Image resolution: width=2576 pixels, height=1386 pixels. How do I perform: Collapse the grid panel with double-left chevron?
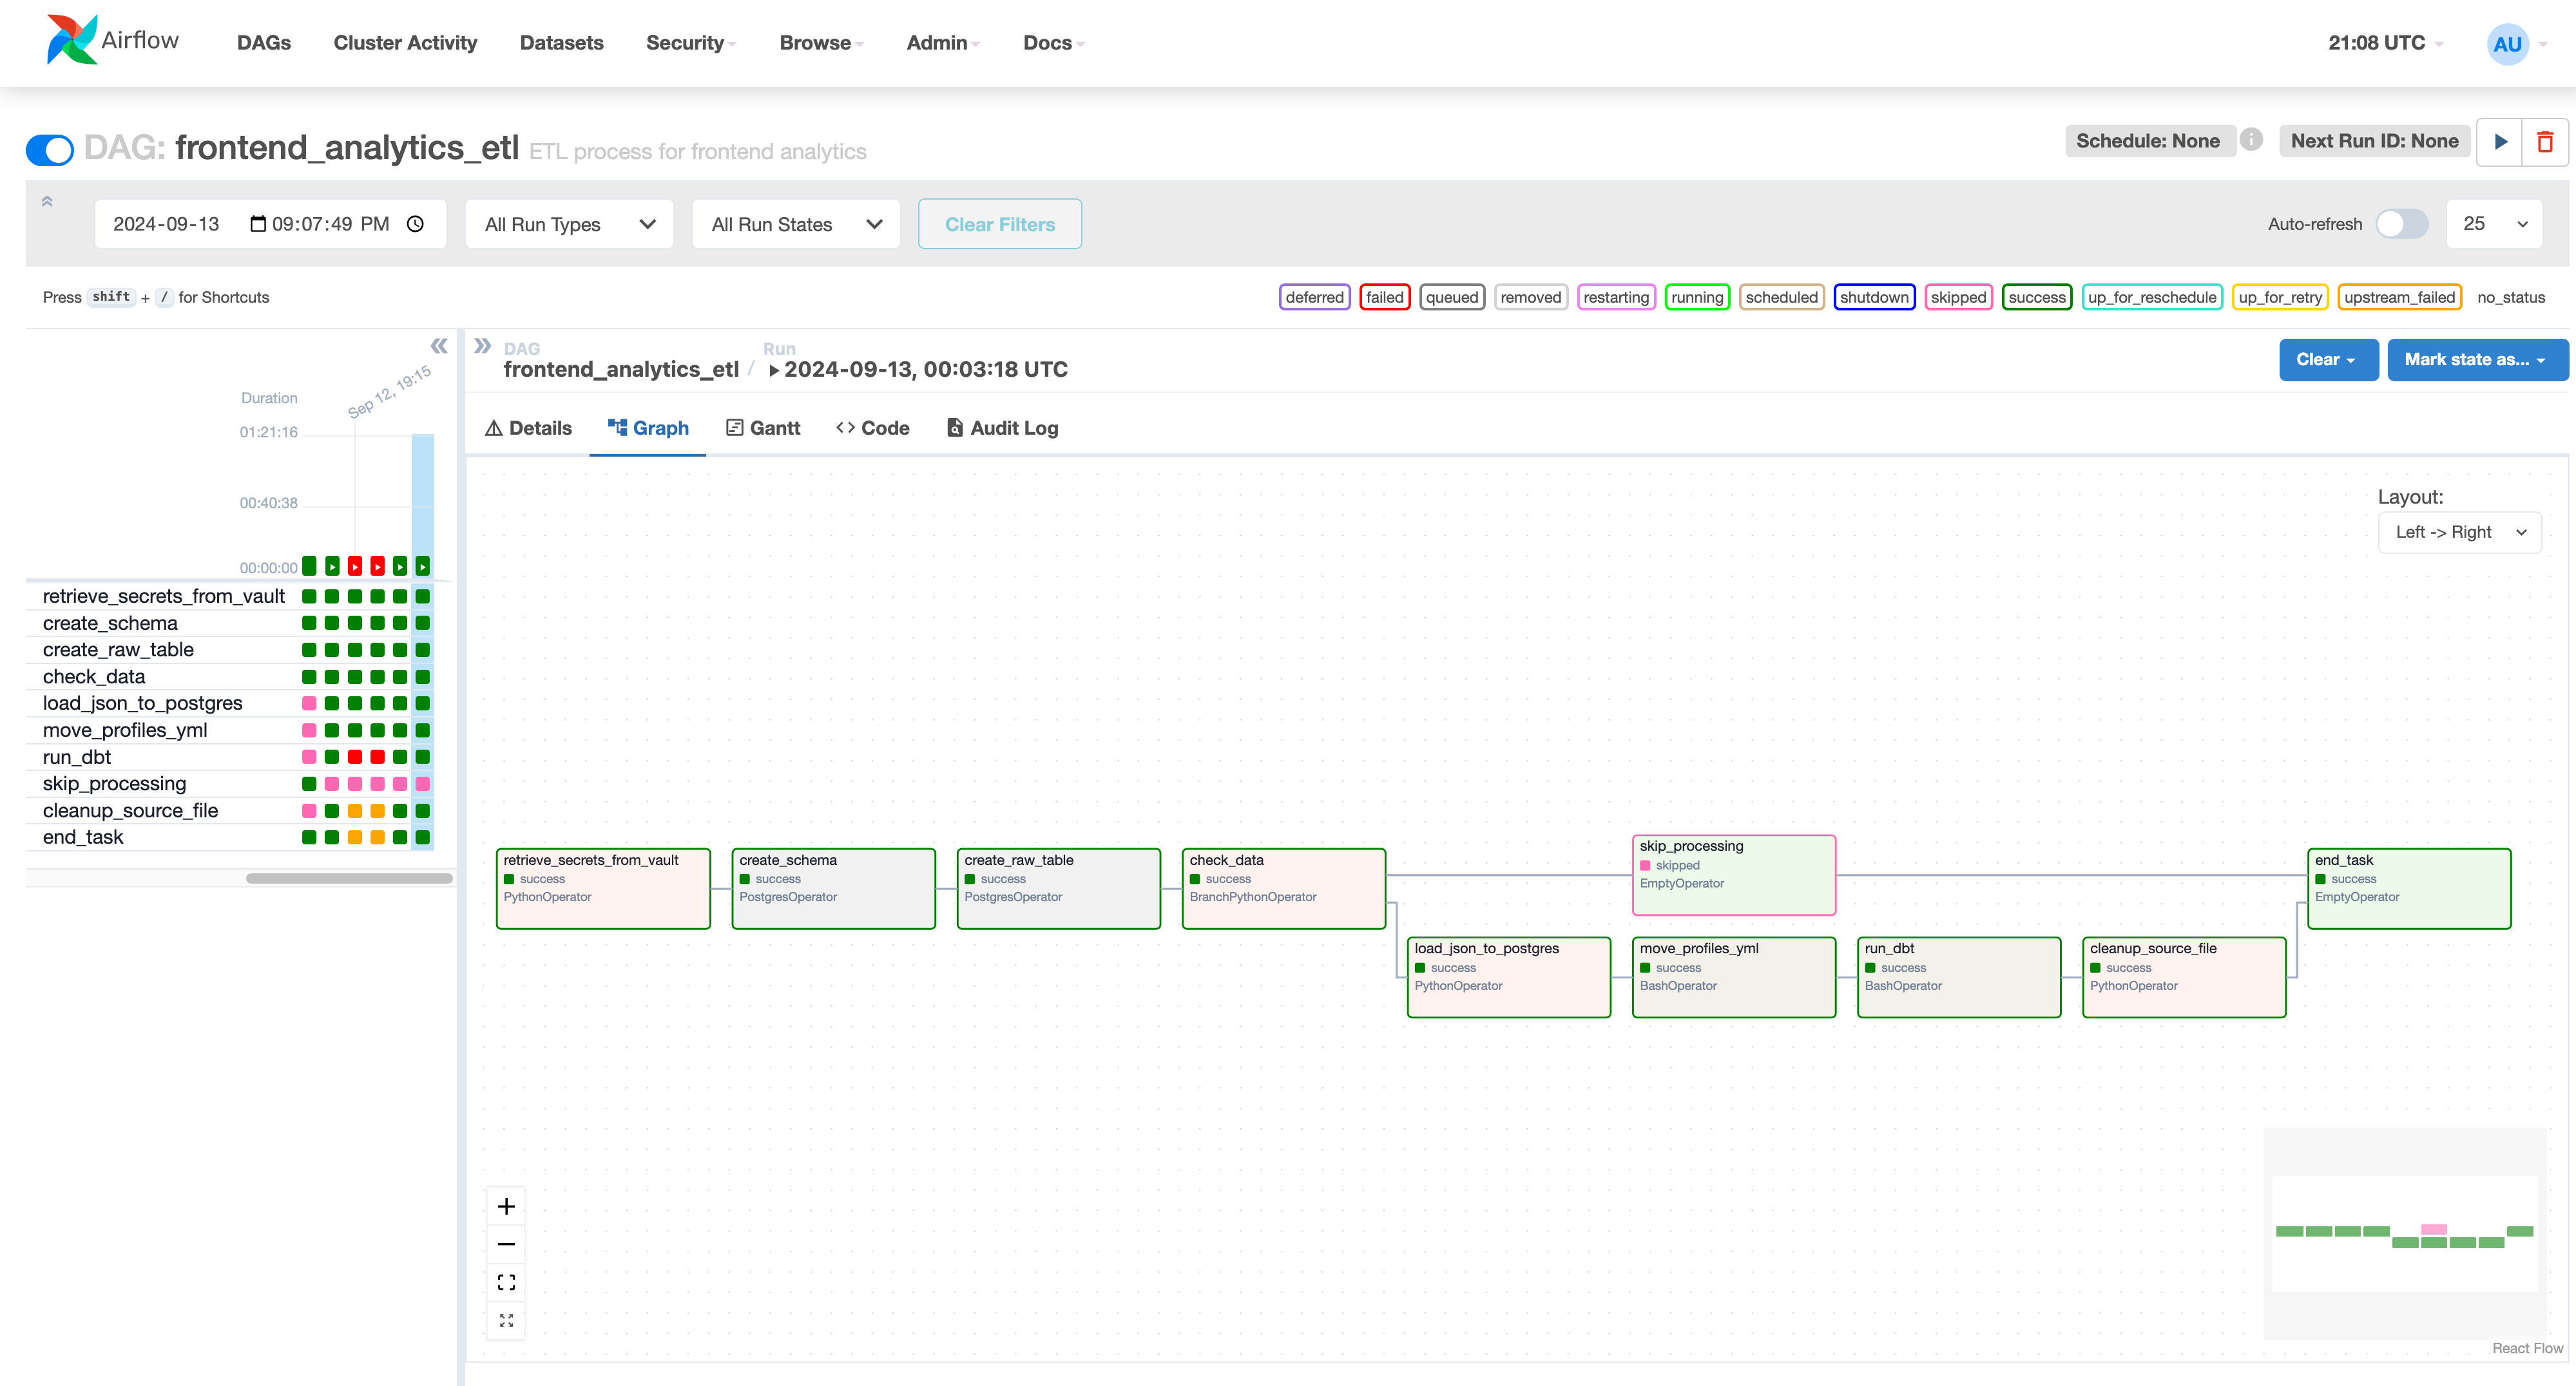(438, 346)
